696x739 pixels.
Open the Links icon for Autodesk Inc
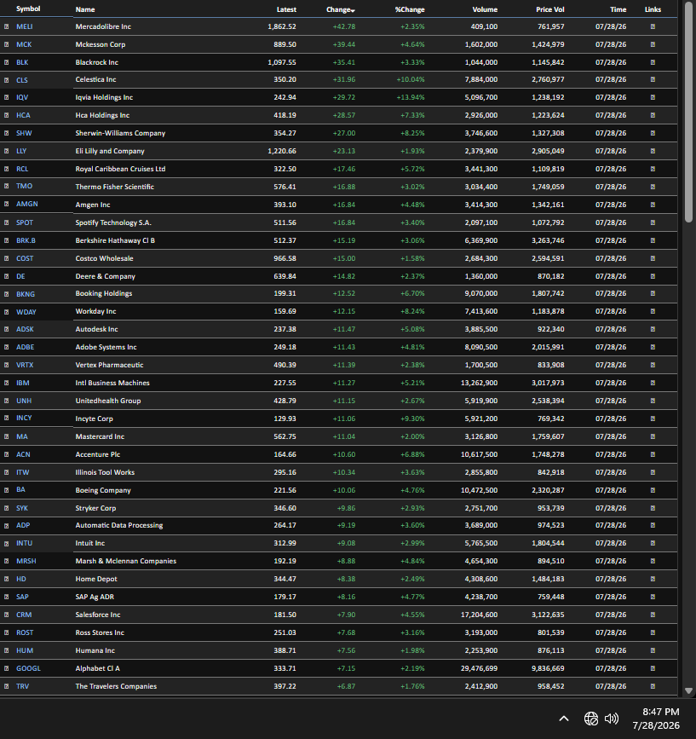[x=653, y=330]
